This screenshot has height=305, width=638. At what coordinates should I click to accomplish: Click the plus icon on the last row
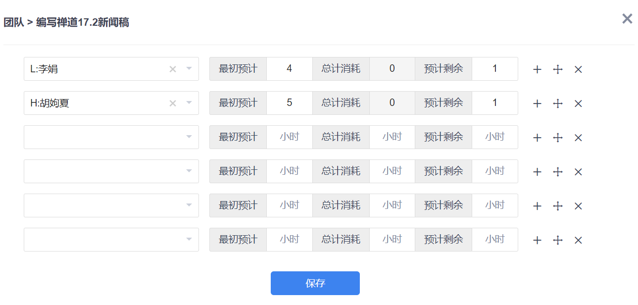pyautogui.click(x=537, y=240)
